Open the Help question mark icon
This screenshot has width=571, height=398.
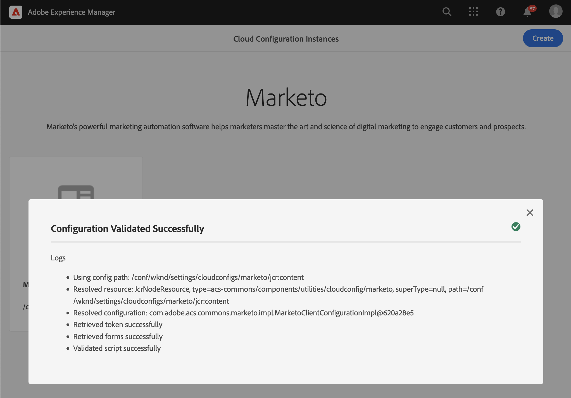500,12
